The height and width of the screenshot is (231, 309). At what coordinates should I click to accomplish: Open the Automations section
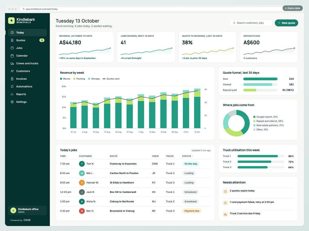pos(27,86)
